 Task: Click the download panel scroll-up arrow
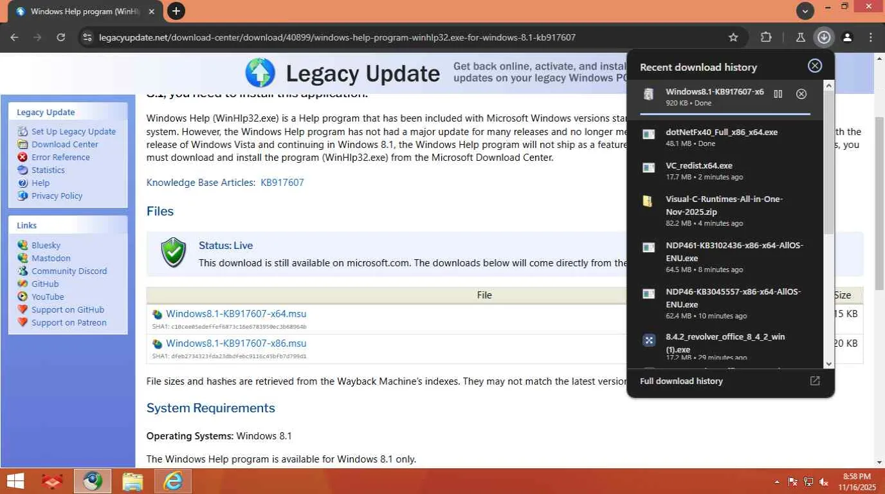[828, 86]
